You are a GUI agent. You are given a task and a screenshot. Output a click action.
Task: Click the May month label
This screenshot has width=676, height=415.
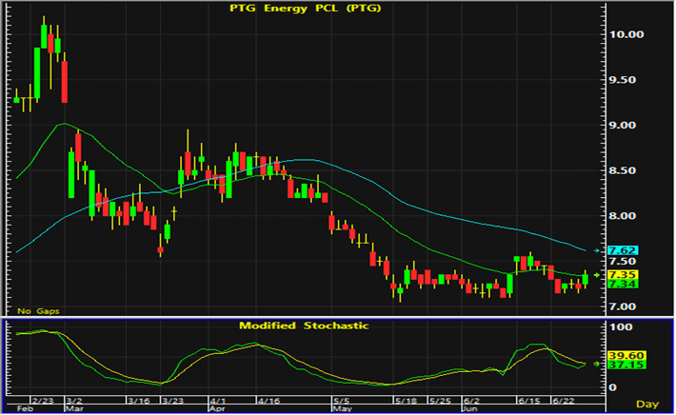[343, 408]
